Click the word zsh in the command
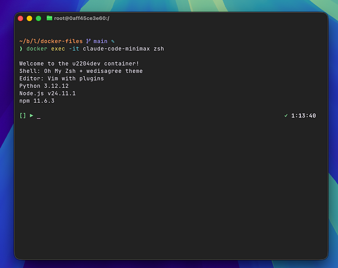This screenshot has height=268, width=338. point(159,49)
